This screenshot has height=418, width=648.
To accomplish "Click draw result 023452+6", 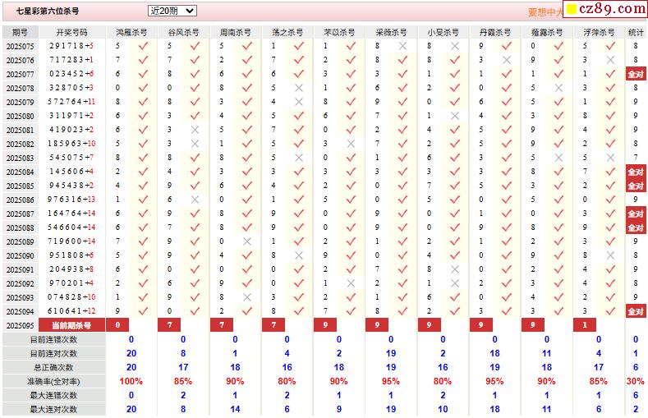I will (71, 74).
